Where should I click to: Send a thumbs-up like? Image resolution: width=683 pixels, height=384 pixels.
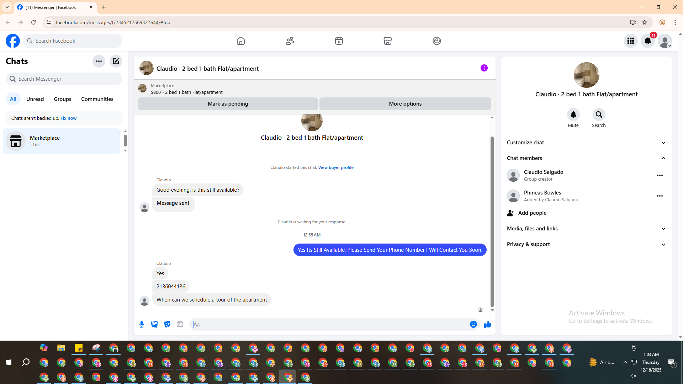click(487, 324)
